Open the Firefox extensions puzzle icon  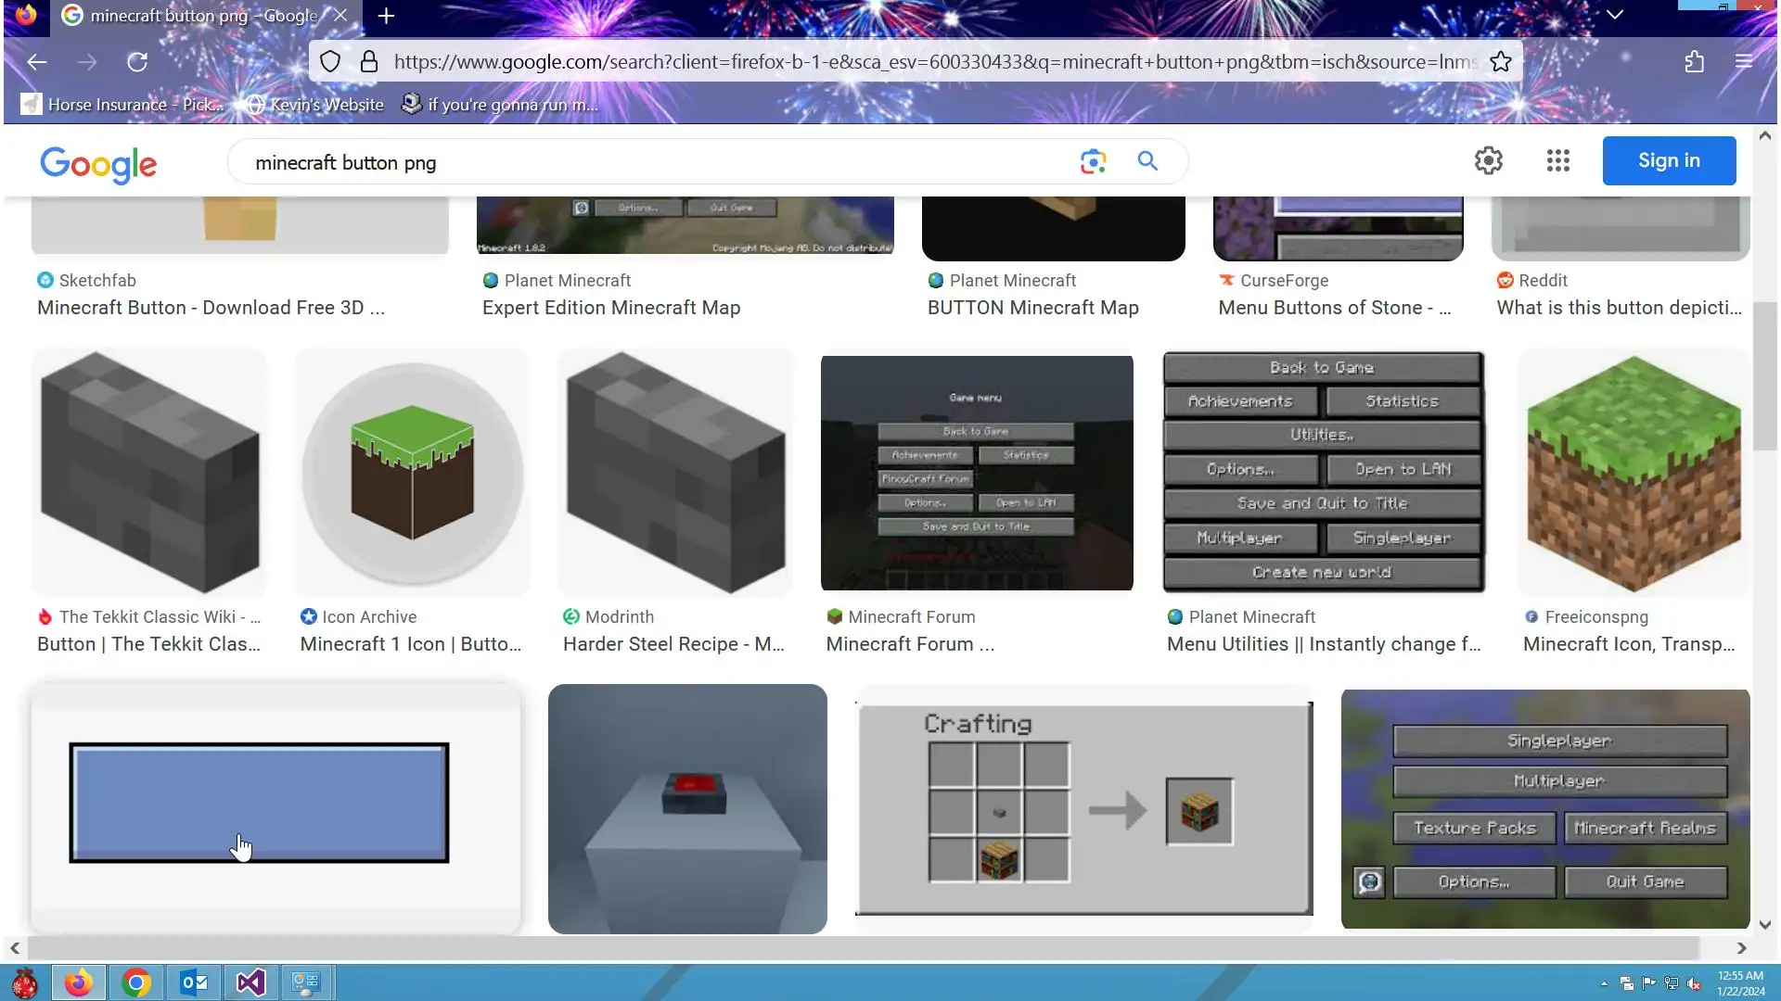coord(1694,62)
